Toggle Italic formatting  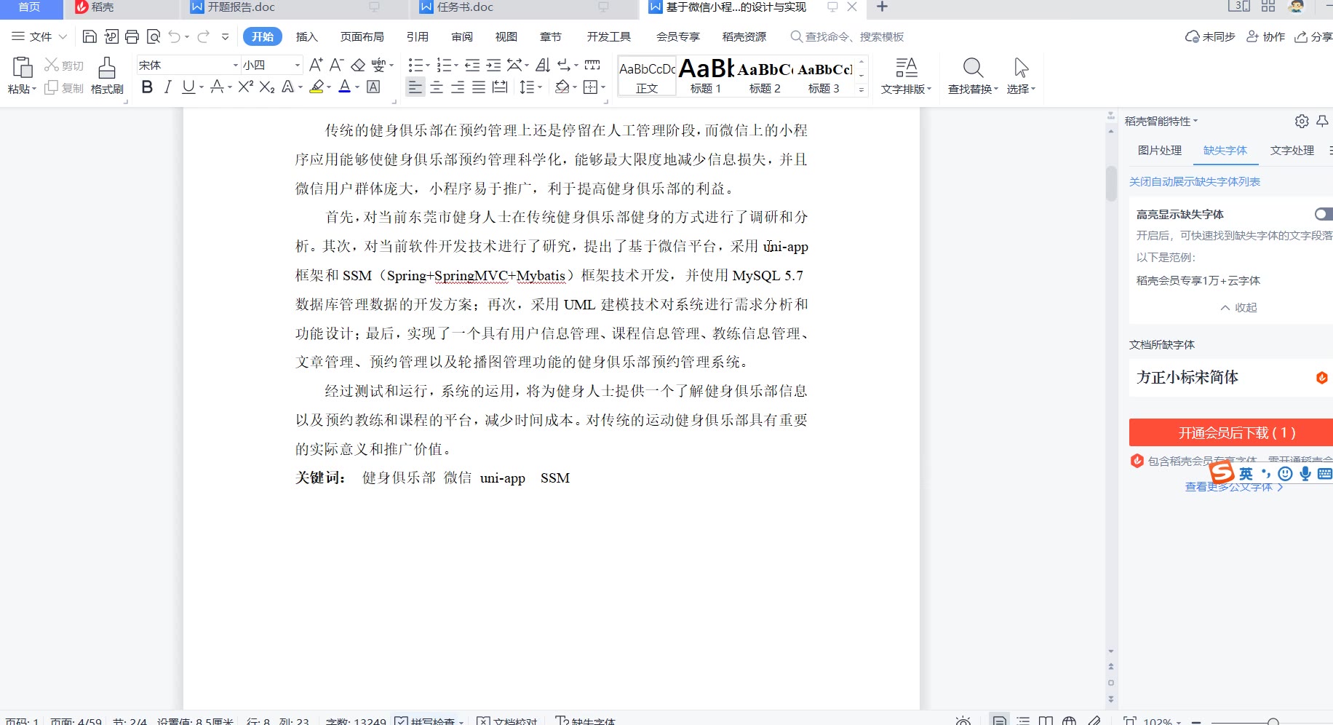click(x=168, y=87)
